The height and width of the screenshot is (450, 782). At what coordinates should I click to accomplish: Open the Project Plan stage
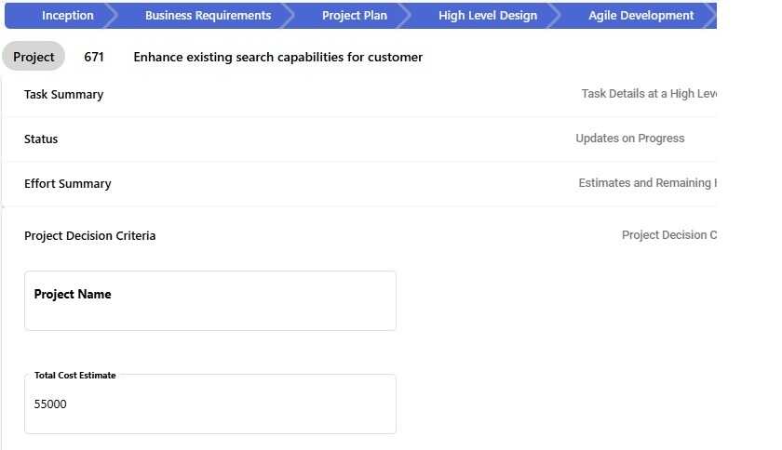[354, 16]
